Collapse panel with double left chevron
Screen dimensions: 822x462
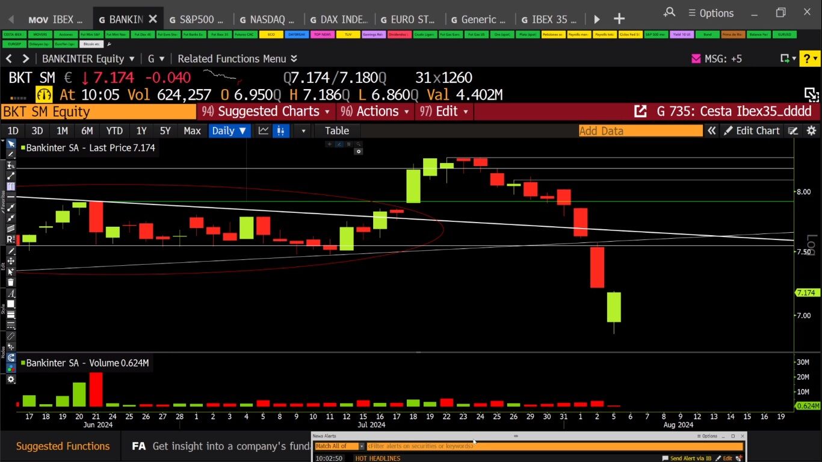(712, 131)
